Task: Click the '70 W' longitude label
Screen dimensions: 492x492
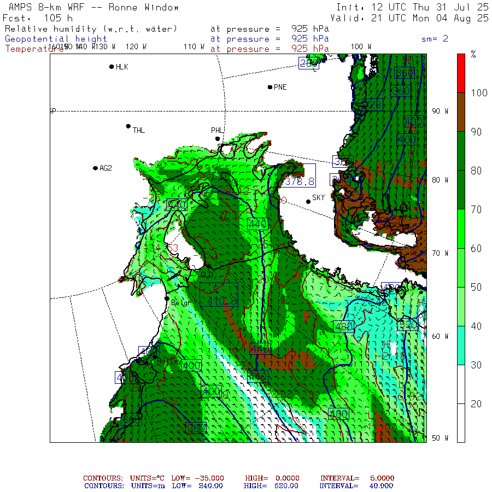Action: (440, 253)
